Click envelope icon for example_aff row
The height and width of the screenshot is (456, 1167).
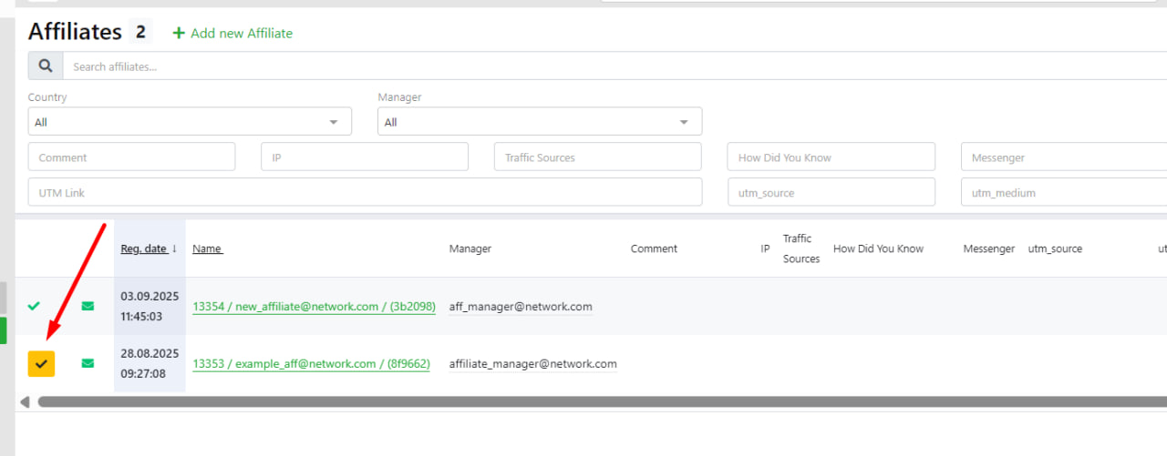(88, 363)
